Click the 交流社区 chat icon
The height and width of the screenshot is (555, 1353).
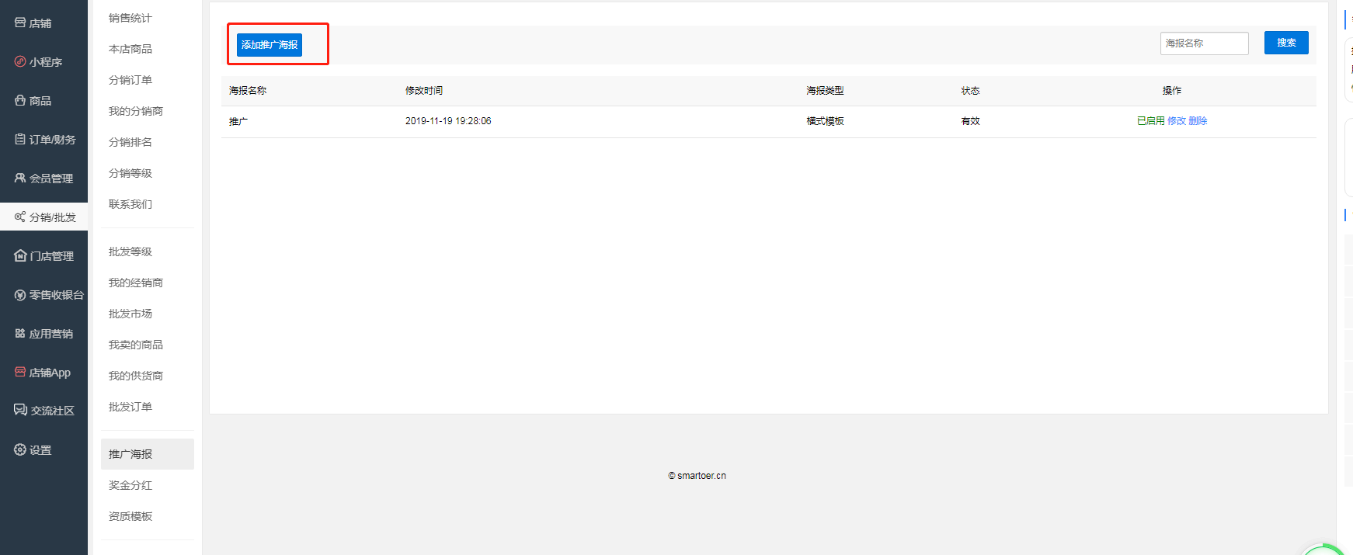tap(20, 410)
